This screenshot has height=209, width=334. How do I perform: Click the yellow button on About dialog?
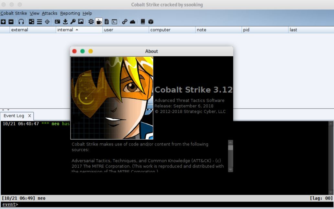(91, 51)
